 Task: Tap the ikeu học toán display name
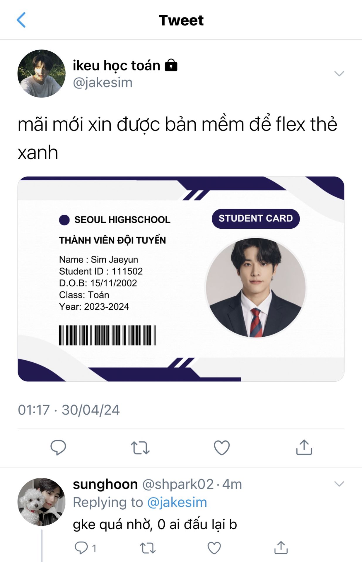117,65
